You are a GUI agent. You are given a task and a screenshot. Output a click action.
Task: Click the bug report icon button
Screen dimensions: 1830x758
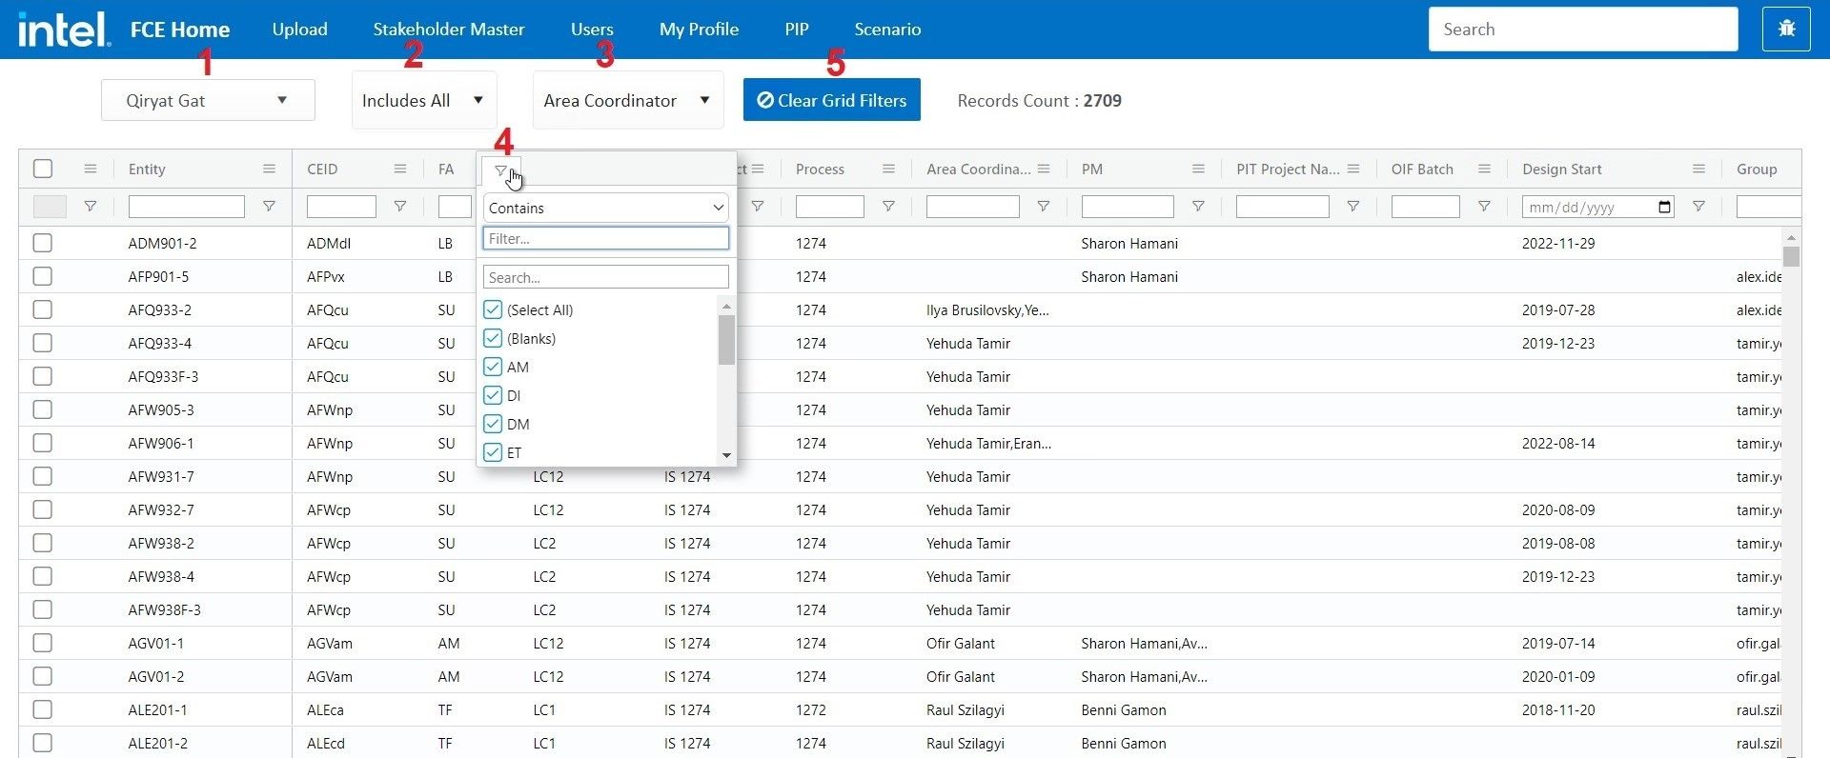click(1786, 30)
